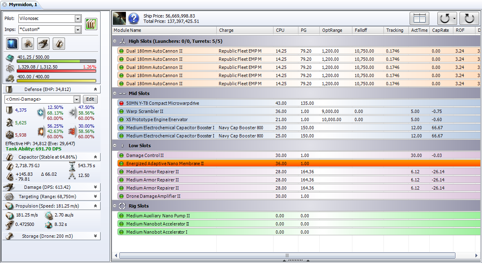Collapse the Defense (EHP: 34,812) section
Viewport: 482px width, 263px height.
tap(96, 89)
